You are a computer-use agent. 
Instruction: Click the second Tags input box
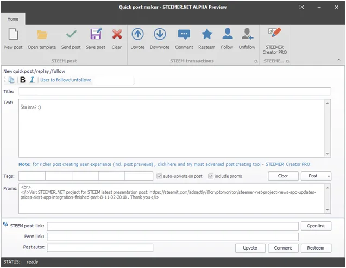pyautogui.click(x=59, y=176)
